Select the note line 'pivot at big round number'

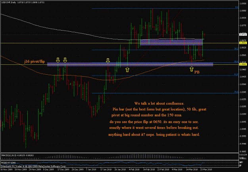tap(147, 115)
